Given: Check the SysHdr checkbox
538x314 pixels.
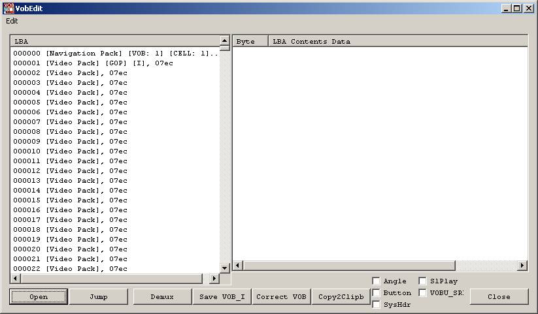Looking at the screenshot, I should tap(376, 305).
